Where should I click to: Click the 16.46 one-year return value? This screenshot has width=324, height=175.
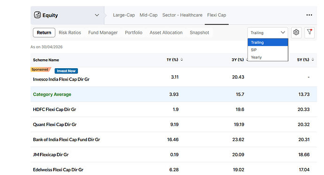(x=173, y=140)
